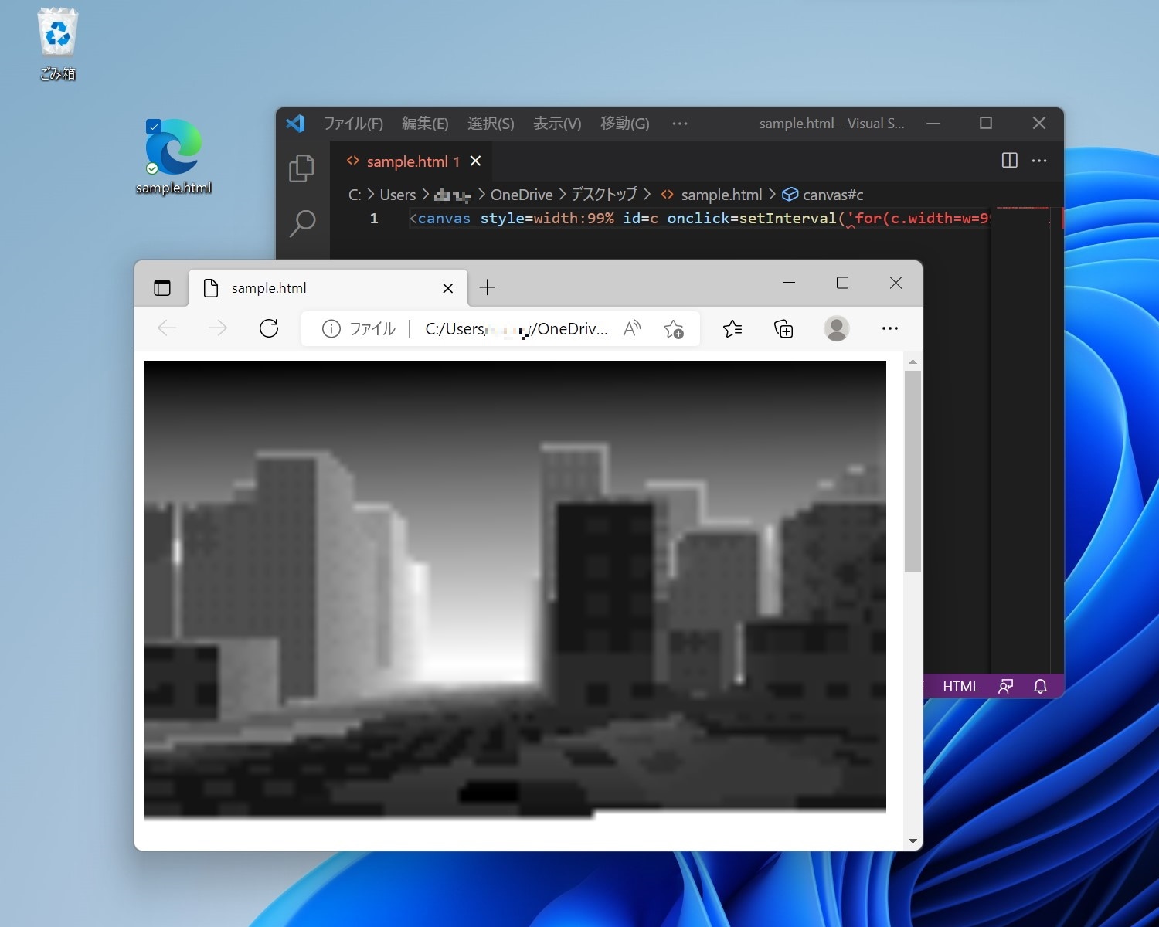
Task: Open Collections in Edge toolbar
Action: (x=783, y=328)
